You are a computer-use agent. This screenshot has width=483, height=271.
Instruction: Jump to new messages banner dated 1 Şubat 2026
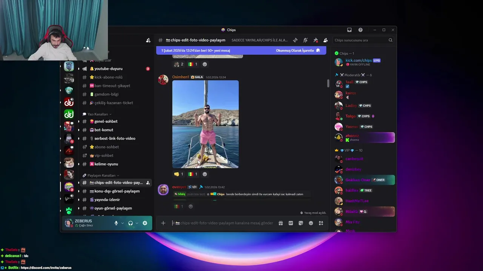click(x=195, y=50)
